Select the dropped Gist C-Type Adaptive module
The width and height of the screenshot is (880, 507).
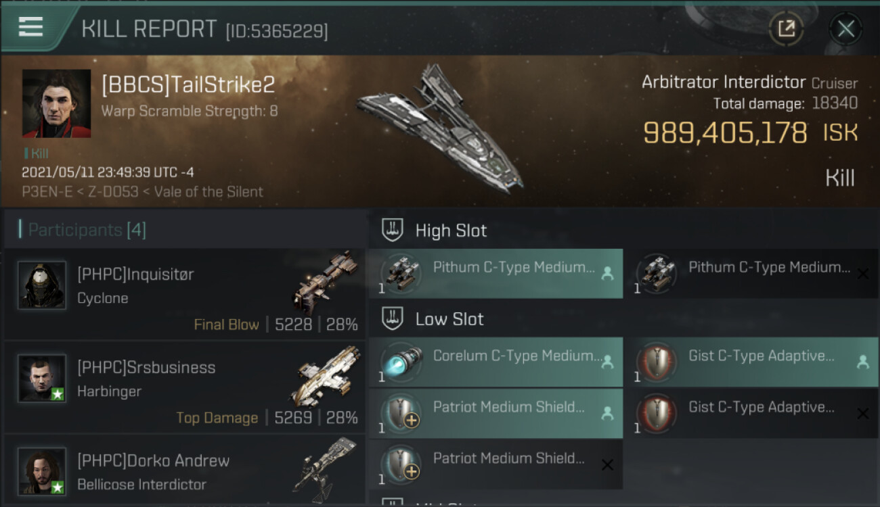pos(751,362)
